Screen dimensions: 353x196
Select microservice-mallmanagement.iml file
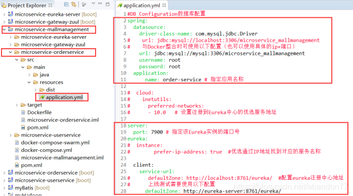(x=63, y=158)
